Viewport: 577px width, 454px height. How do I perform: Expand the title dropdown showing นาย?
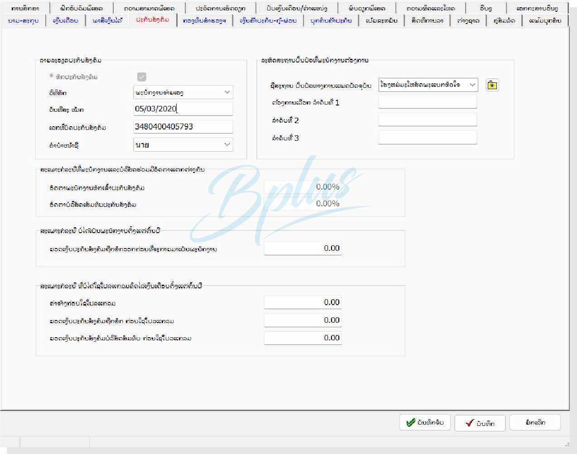[x=183, y=145]
